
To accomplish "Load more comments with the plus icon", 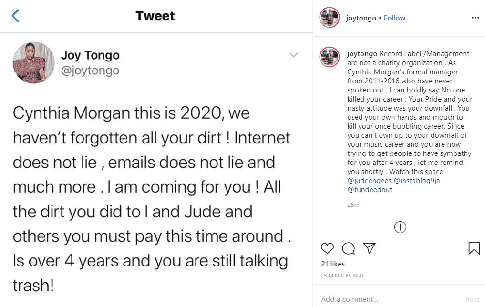I will pyautogui.click(x=400, y=227).
